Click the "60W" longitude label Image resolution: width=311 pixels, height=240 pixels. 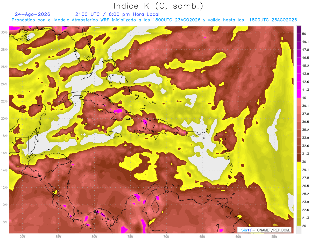point(238,237)
